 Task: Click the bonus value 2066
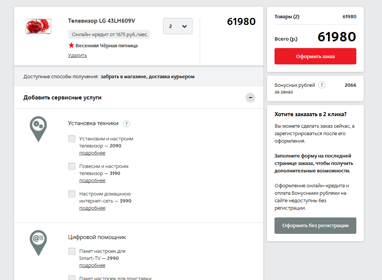350,85
